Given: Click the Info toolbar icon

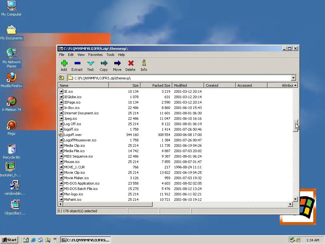Looking at the screenshot, I should 144,63.
